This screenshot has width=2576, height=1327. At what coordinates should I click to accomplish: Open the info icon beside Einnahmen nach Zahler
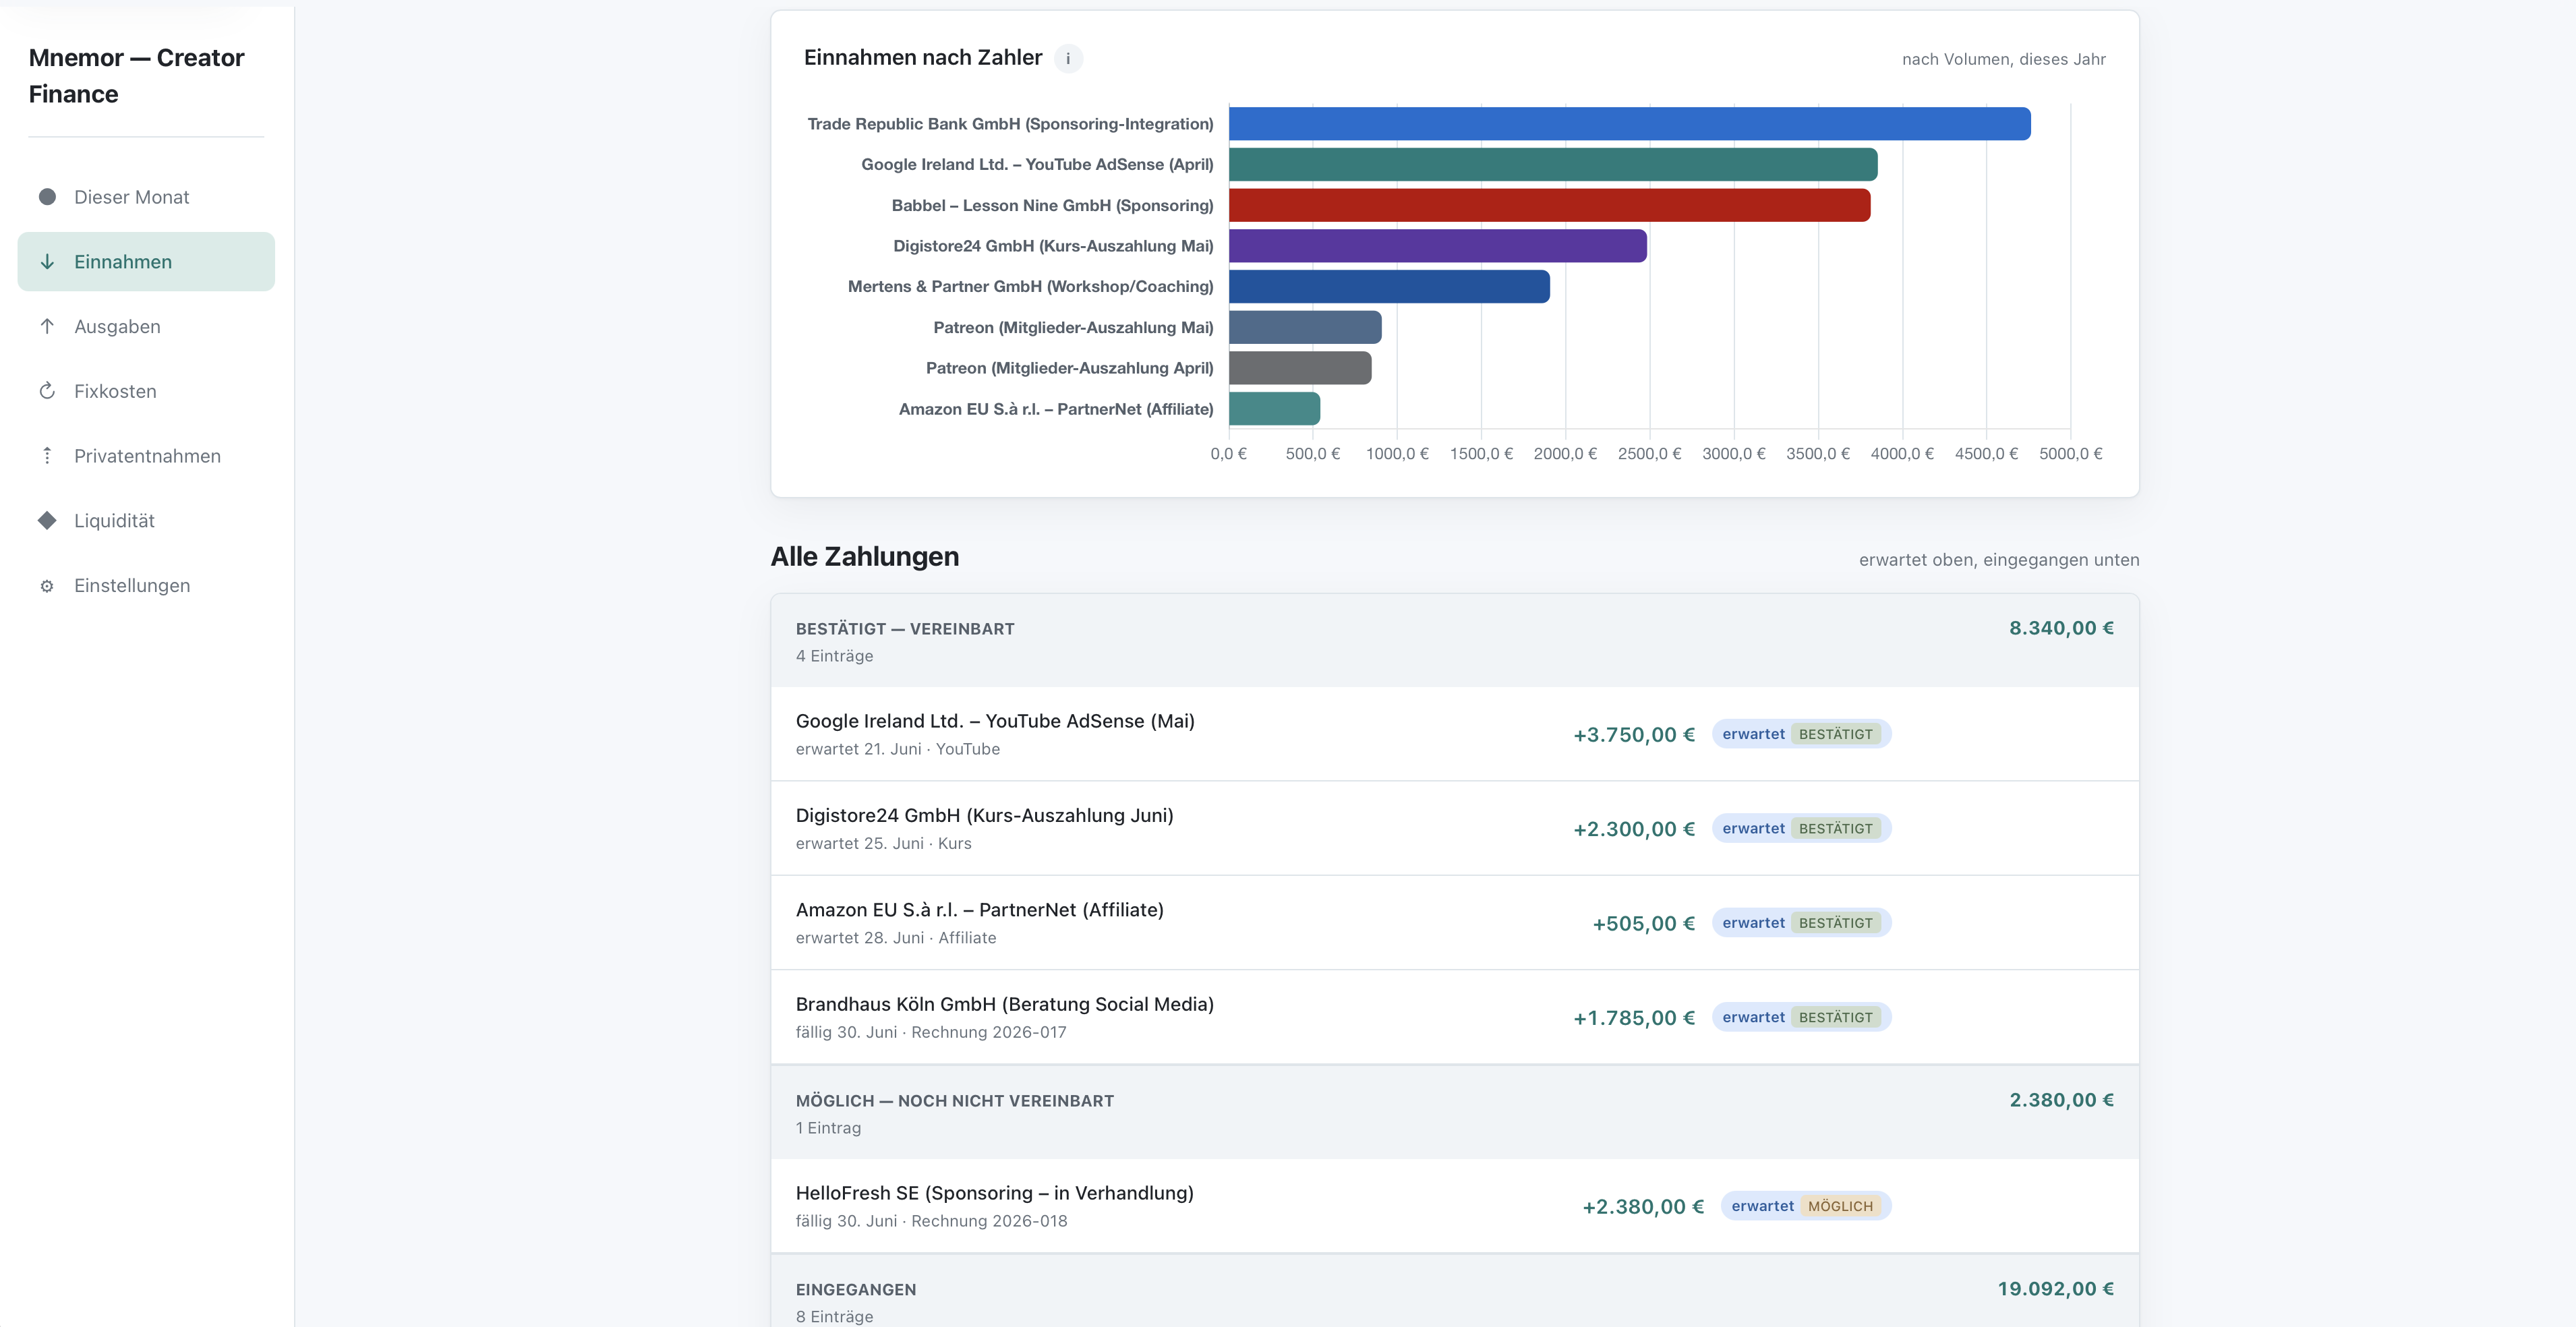pos(1068,59)
